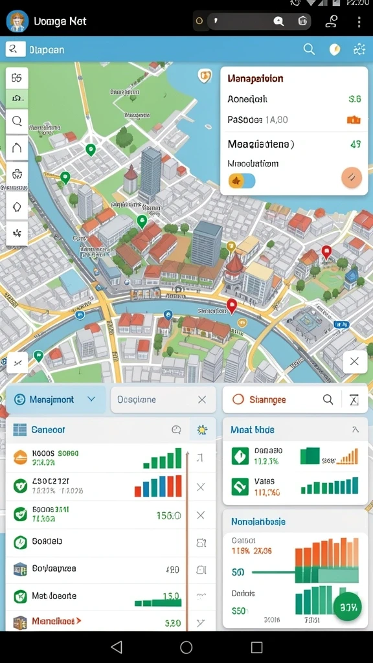Expand the chevron on Manelicee row

point(78,621)
